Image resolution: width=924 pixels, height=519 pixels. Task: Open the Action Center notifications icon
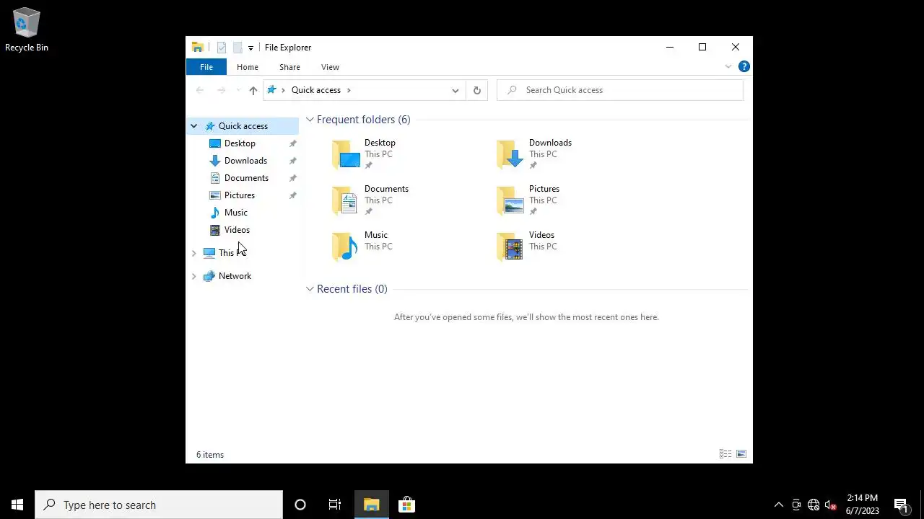pyautogui.click(x=901, y=505)
